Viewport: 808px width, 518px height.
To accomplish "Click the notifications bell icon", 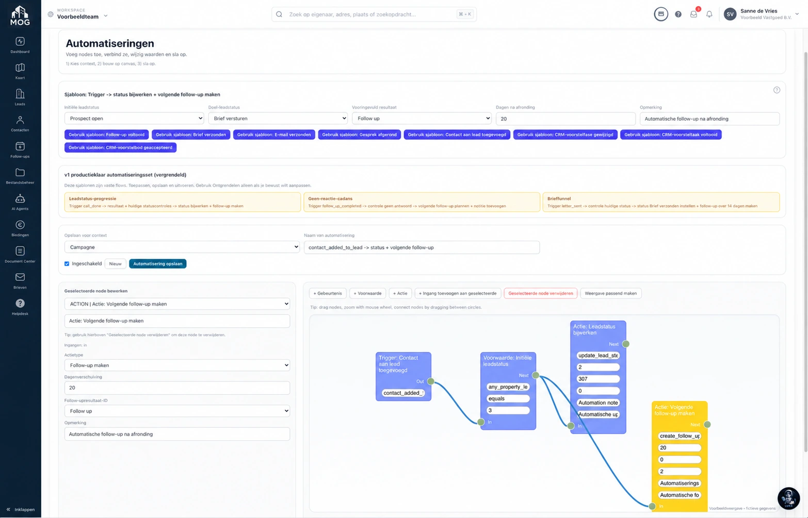I will pyautogui.click(x=709, y=14).
